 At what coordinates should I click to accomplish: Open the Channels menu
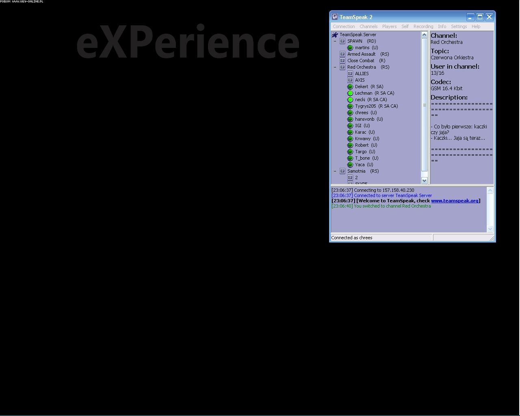click(x=368, y=26)
